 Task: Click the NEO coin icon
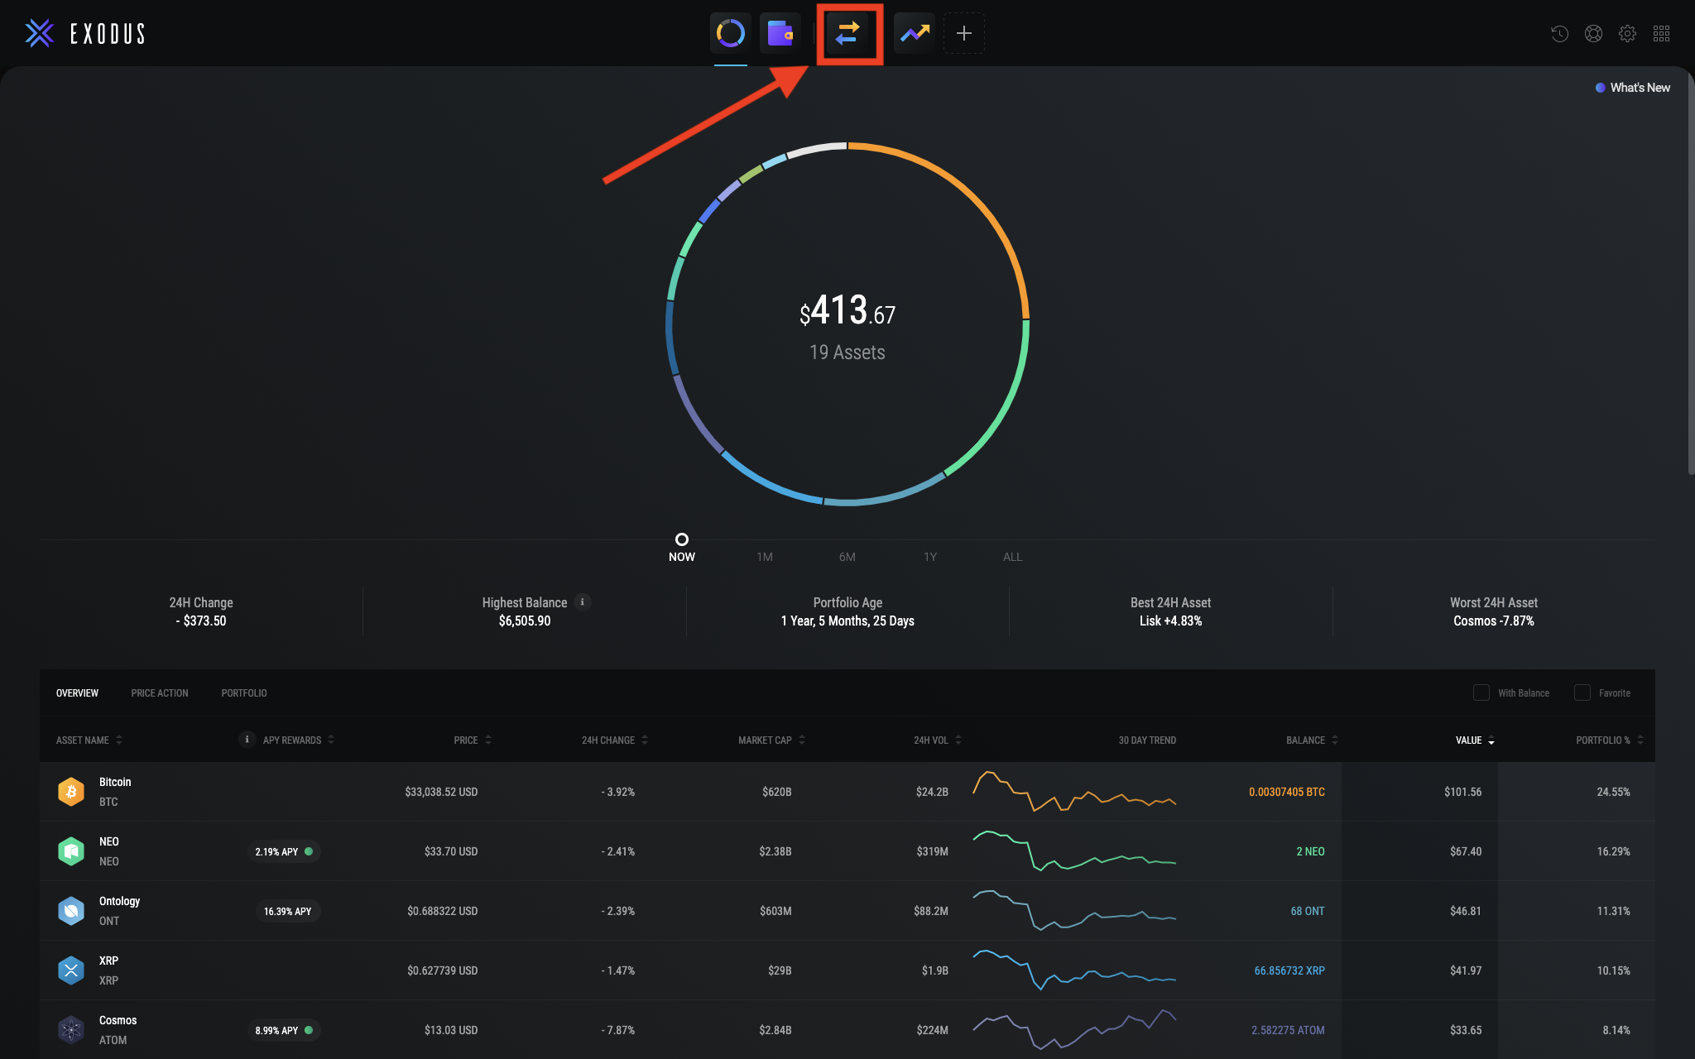click(71, 851)
